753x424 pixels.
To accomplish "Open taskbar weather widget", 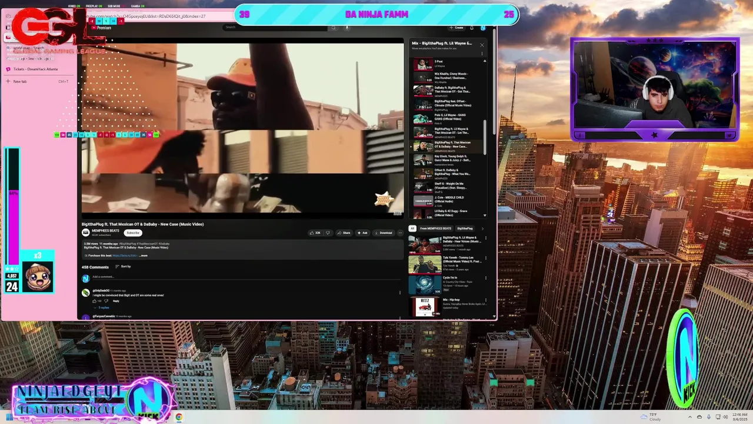I will [651, 417].
